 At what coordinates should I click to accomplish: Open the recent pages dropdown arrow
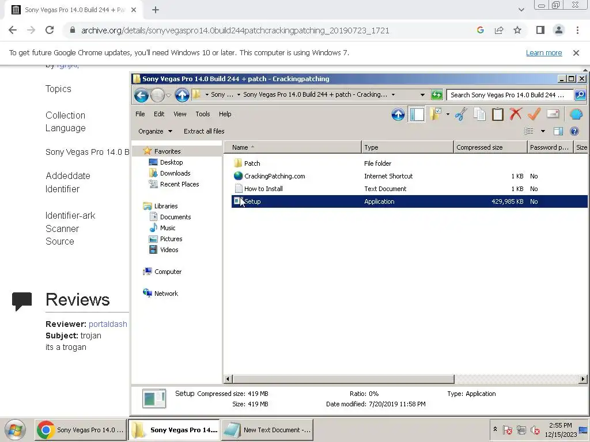coord(169,95)
